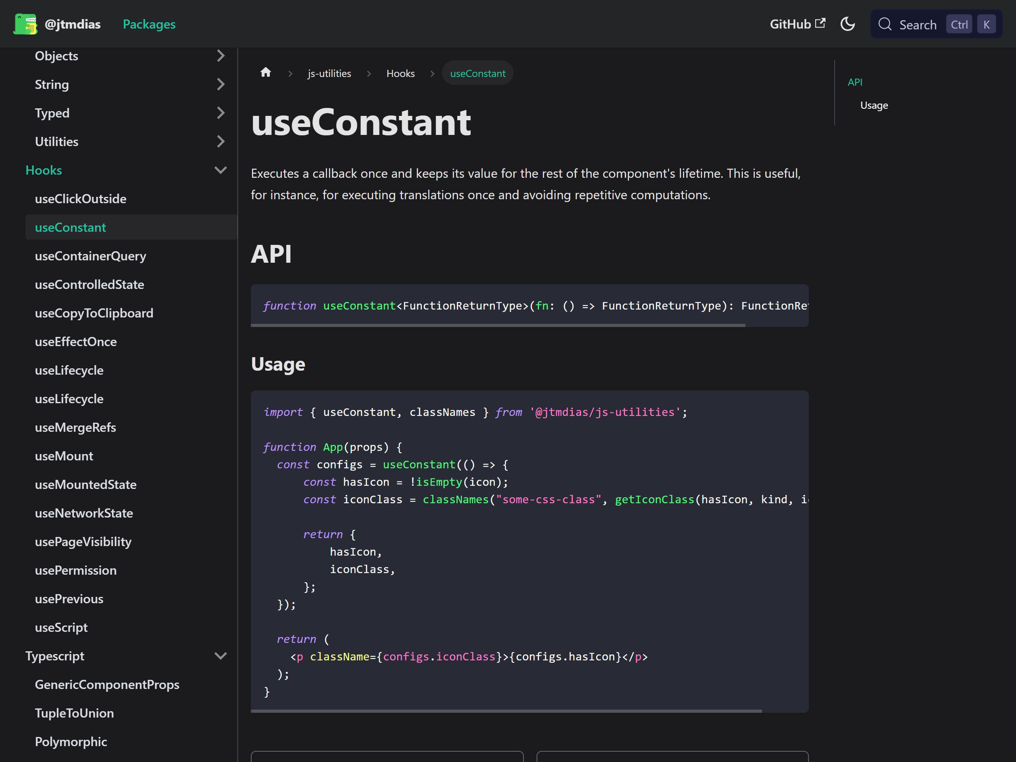Select the Hooks sidebar category
This screenshot has width=1016, height=762.
pos(44,170)
